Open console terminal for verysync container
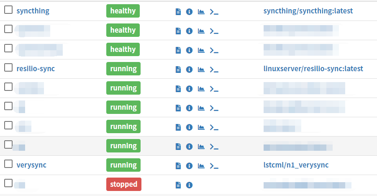 pos(214,165)
